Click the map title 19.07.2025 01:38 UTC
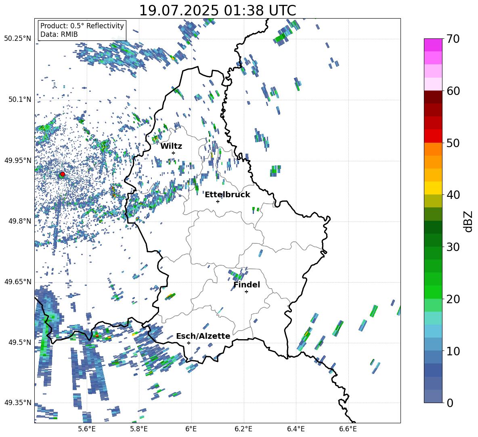 pos(217,11)
